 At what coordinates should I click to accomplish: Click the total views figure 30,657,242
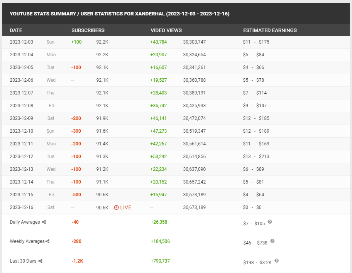[195, 182]
